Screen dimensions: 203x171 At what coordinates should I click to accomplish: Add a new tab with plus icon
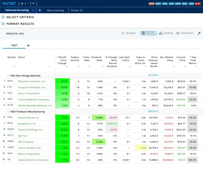tap(28, 45)
